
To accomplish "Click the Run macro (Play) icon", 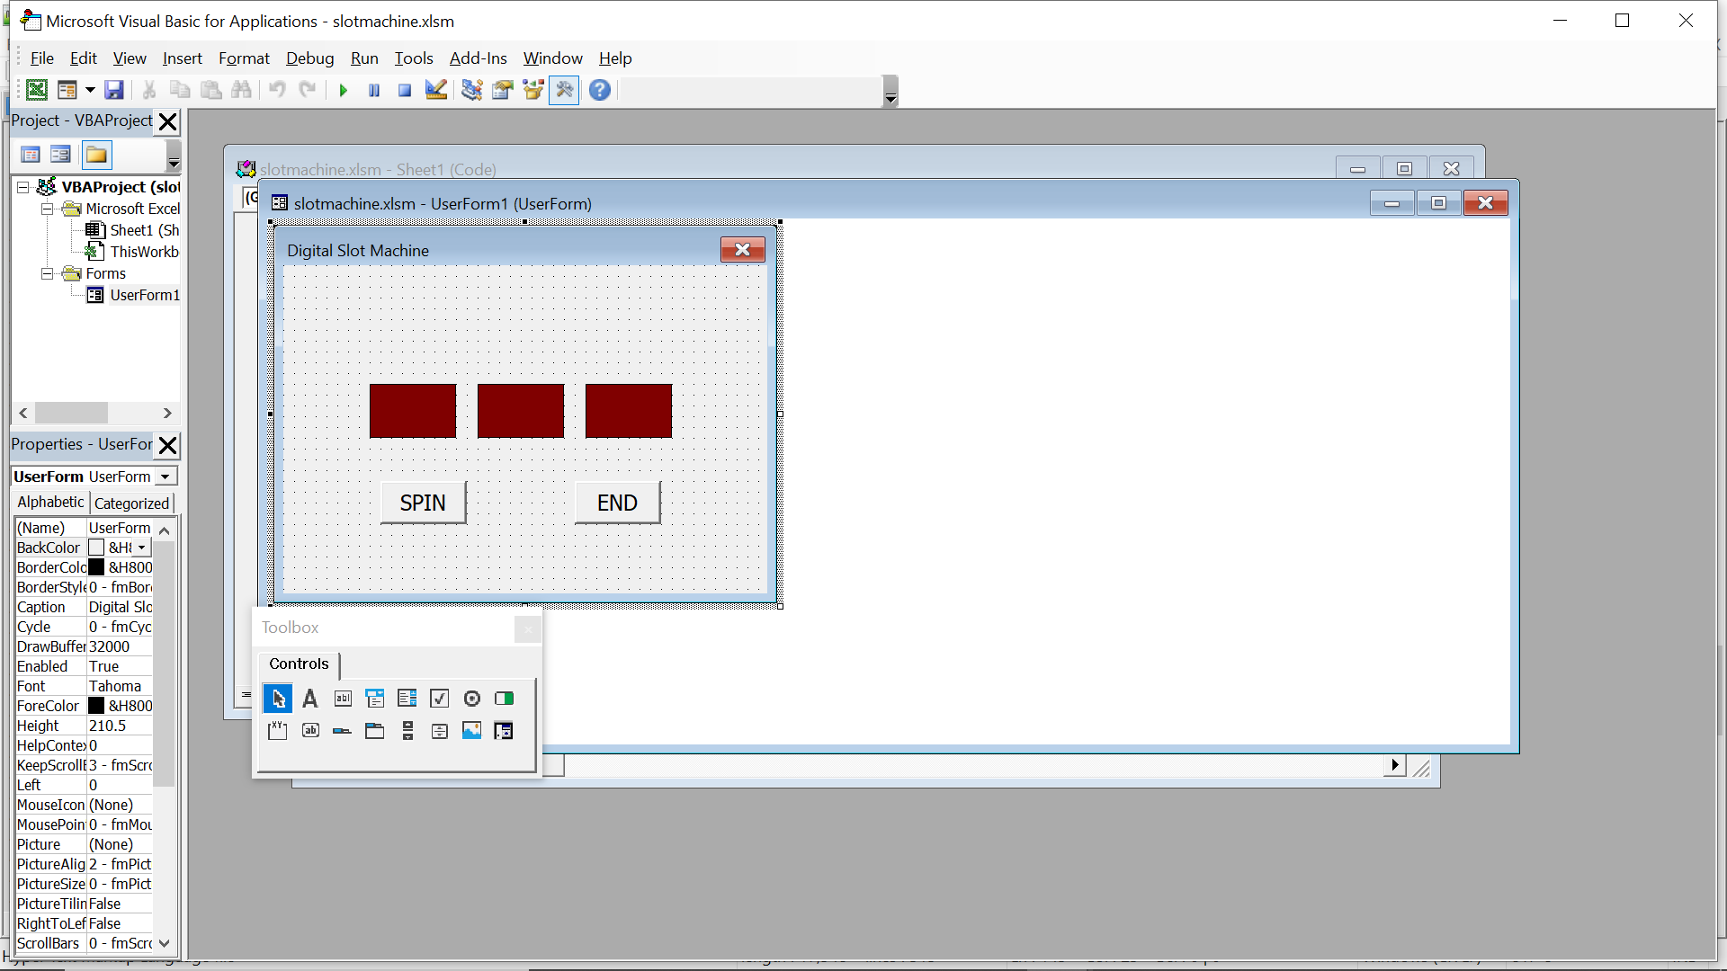I will pyautogui.click(x=343, y=90).
